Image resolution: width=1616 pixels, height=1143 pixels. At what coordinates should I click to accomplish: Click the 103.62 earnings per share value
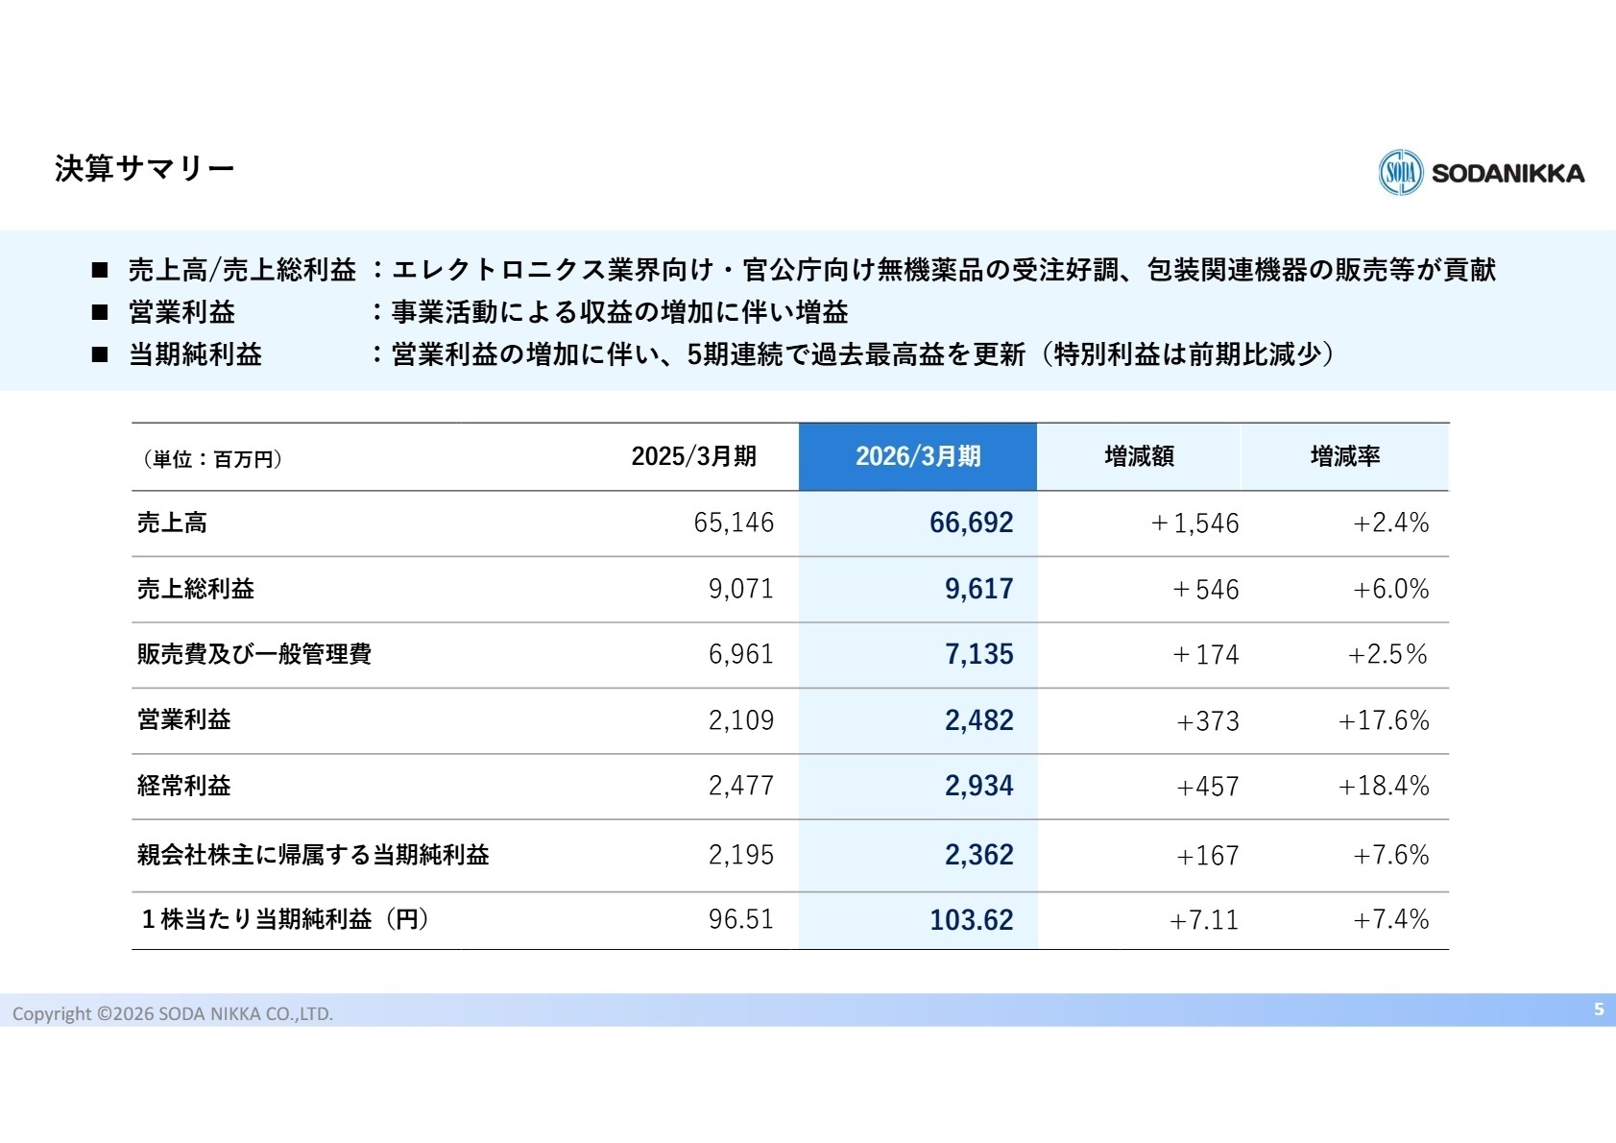971,920
